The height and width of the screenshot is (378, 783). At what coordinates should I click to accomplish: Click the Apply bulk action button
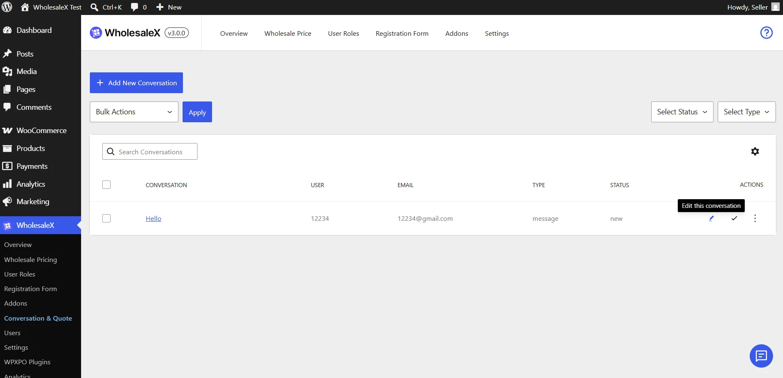point(197,112)
